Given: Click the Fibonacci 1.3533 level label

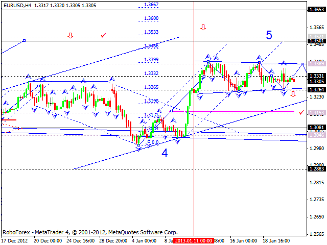Looking at the screenshot, I should coord(151,32).
